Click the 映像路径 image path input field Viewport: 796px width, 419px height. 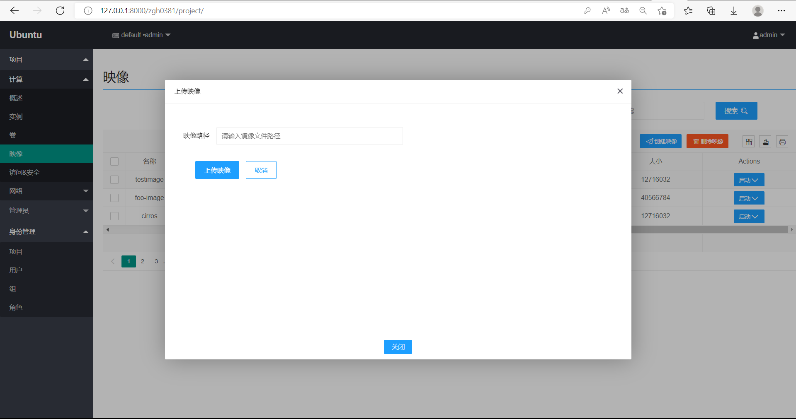click(x=309, y=136)
